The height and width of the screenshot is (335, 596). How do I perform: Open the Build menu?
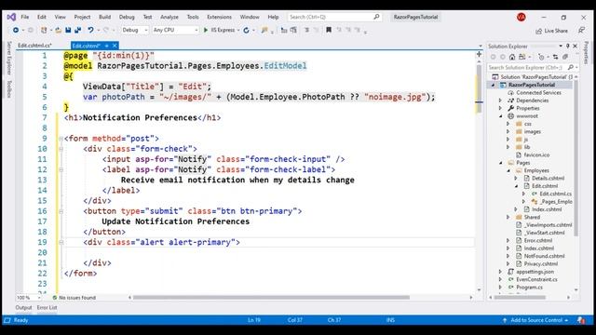(104, 17)
